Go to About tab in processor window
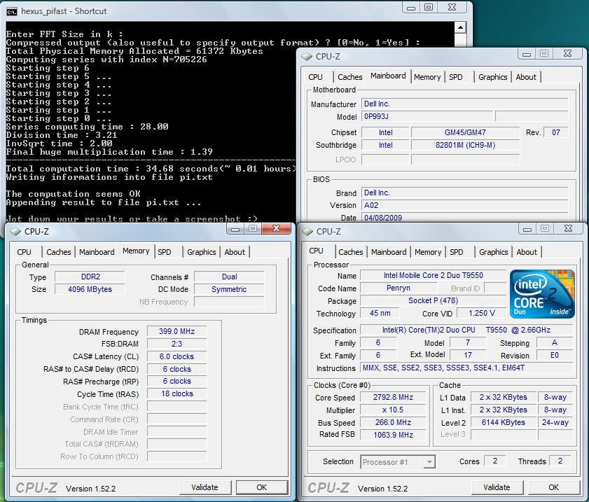Viewport: 589px width, 502px height. (527, 252)
